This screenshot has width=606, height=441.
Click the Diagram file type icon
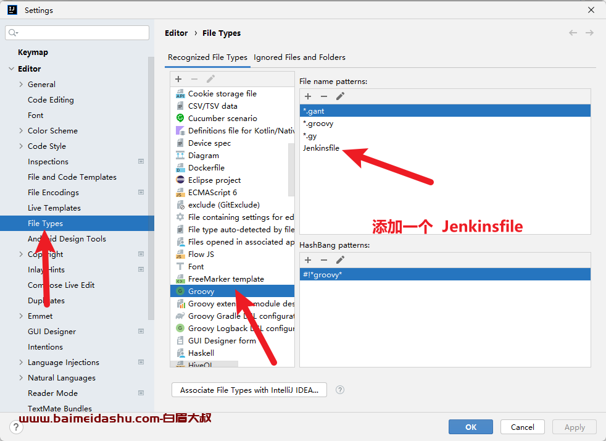coord(180,155)
